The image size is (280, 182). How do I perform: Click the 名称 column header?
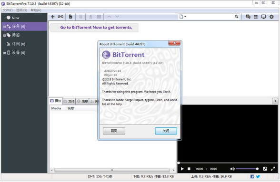point(71,108)
